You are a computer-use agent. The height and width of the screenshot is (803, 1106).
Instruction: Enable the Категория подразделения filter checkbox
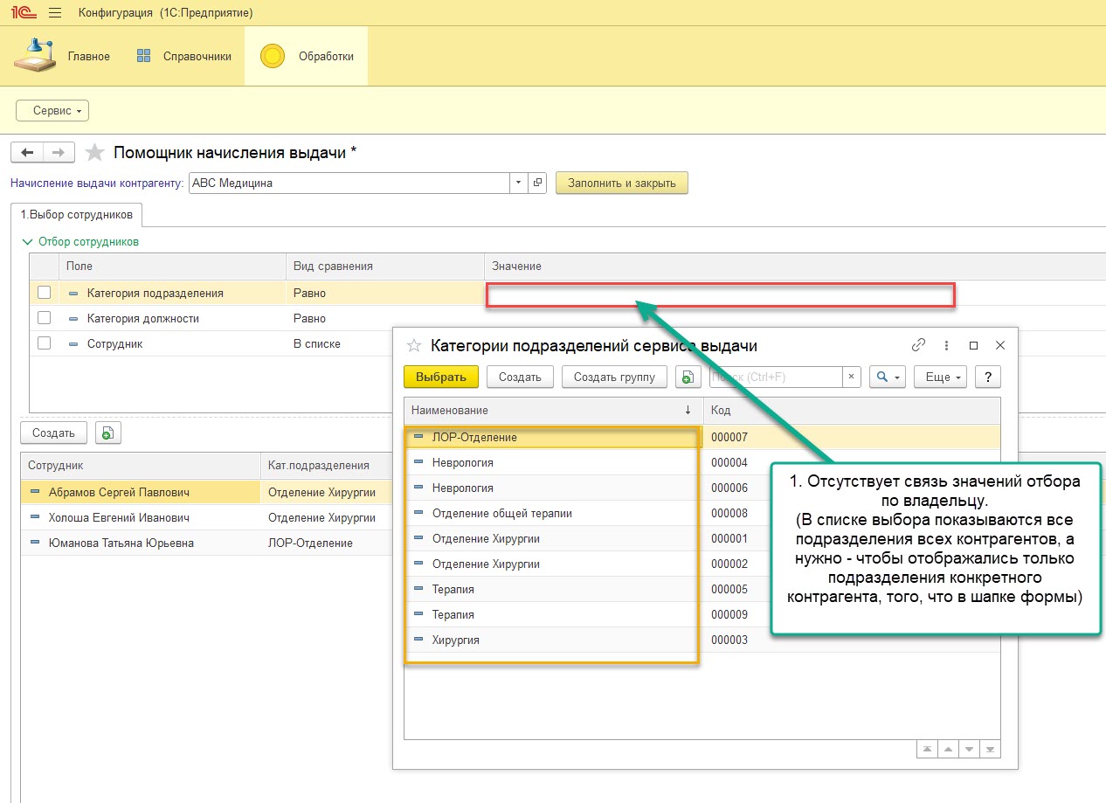pos(44,293)
